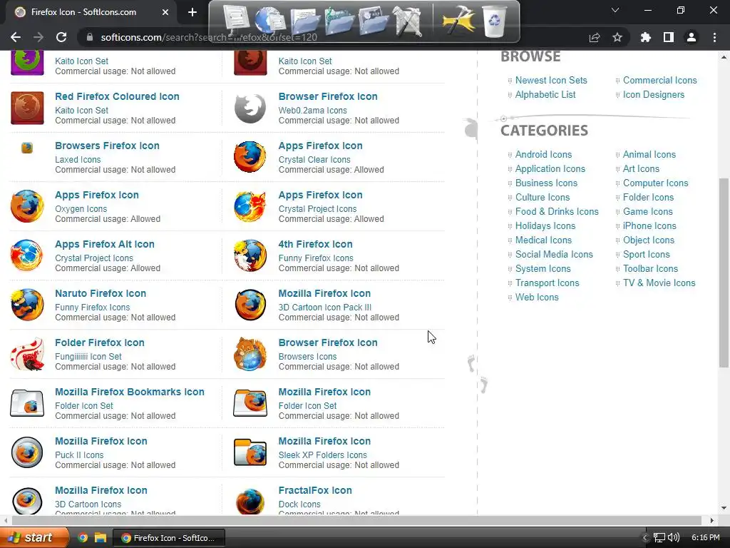730x548 pixels.
Task: Open the documents folder in the dock
Action: coord(305,21)
